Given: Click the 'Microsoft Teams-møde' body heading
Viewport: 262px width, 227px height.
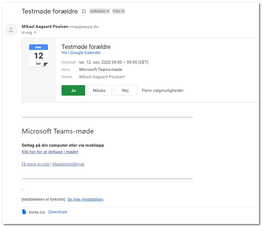Looking at the screenshot, I should click(x=58, y=131).
